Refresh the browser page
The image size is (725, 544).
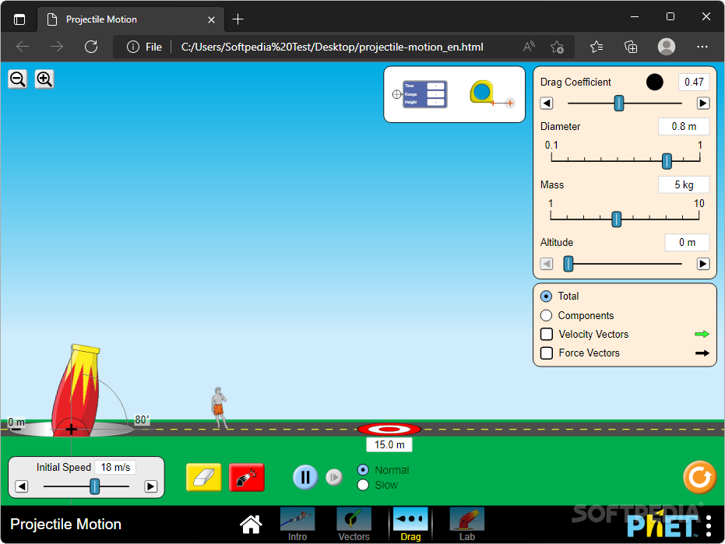point(91,47)
